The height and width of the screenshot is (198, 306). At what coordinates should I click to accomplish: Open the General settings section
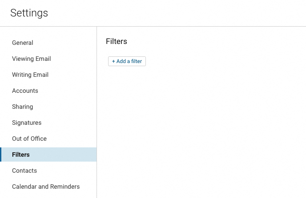tap(23, 43)
